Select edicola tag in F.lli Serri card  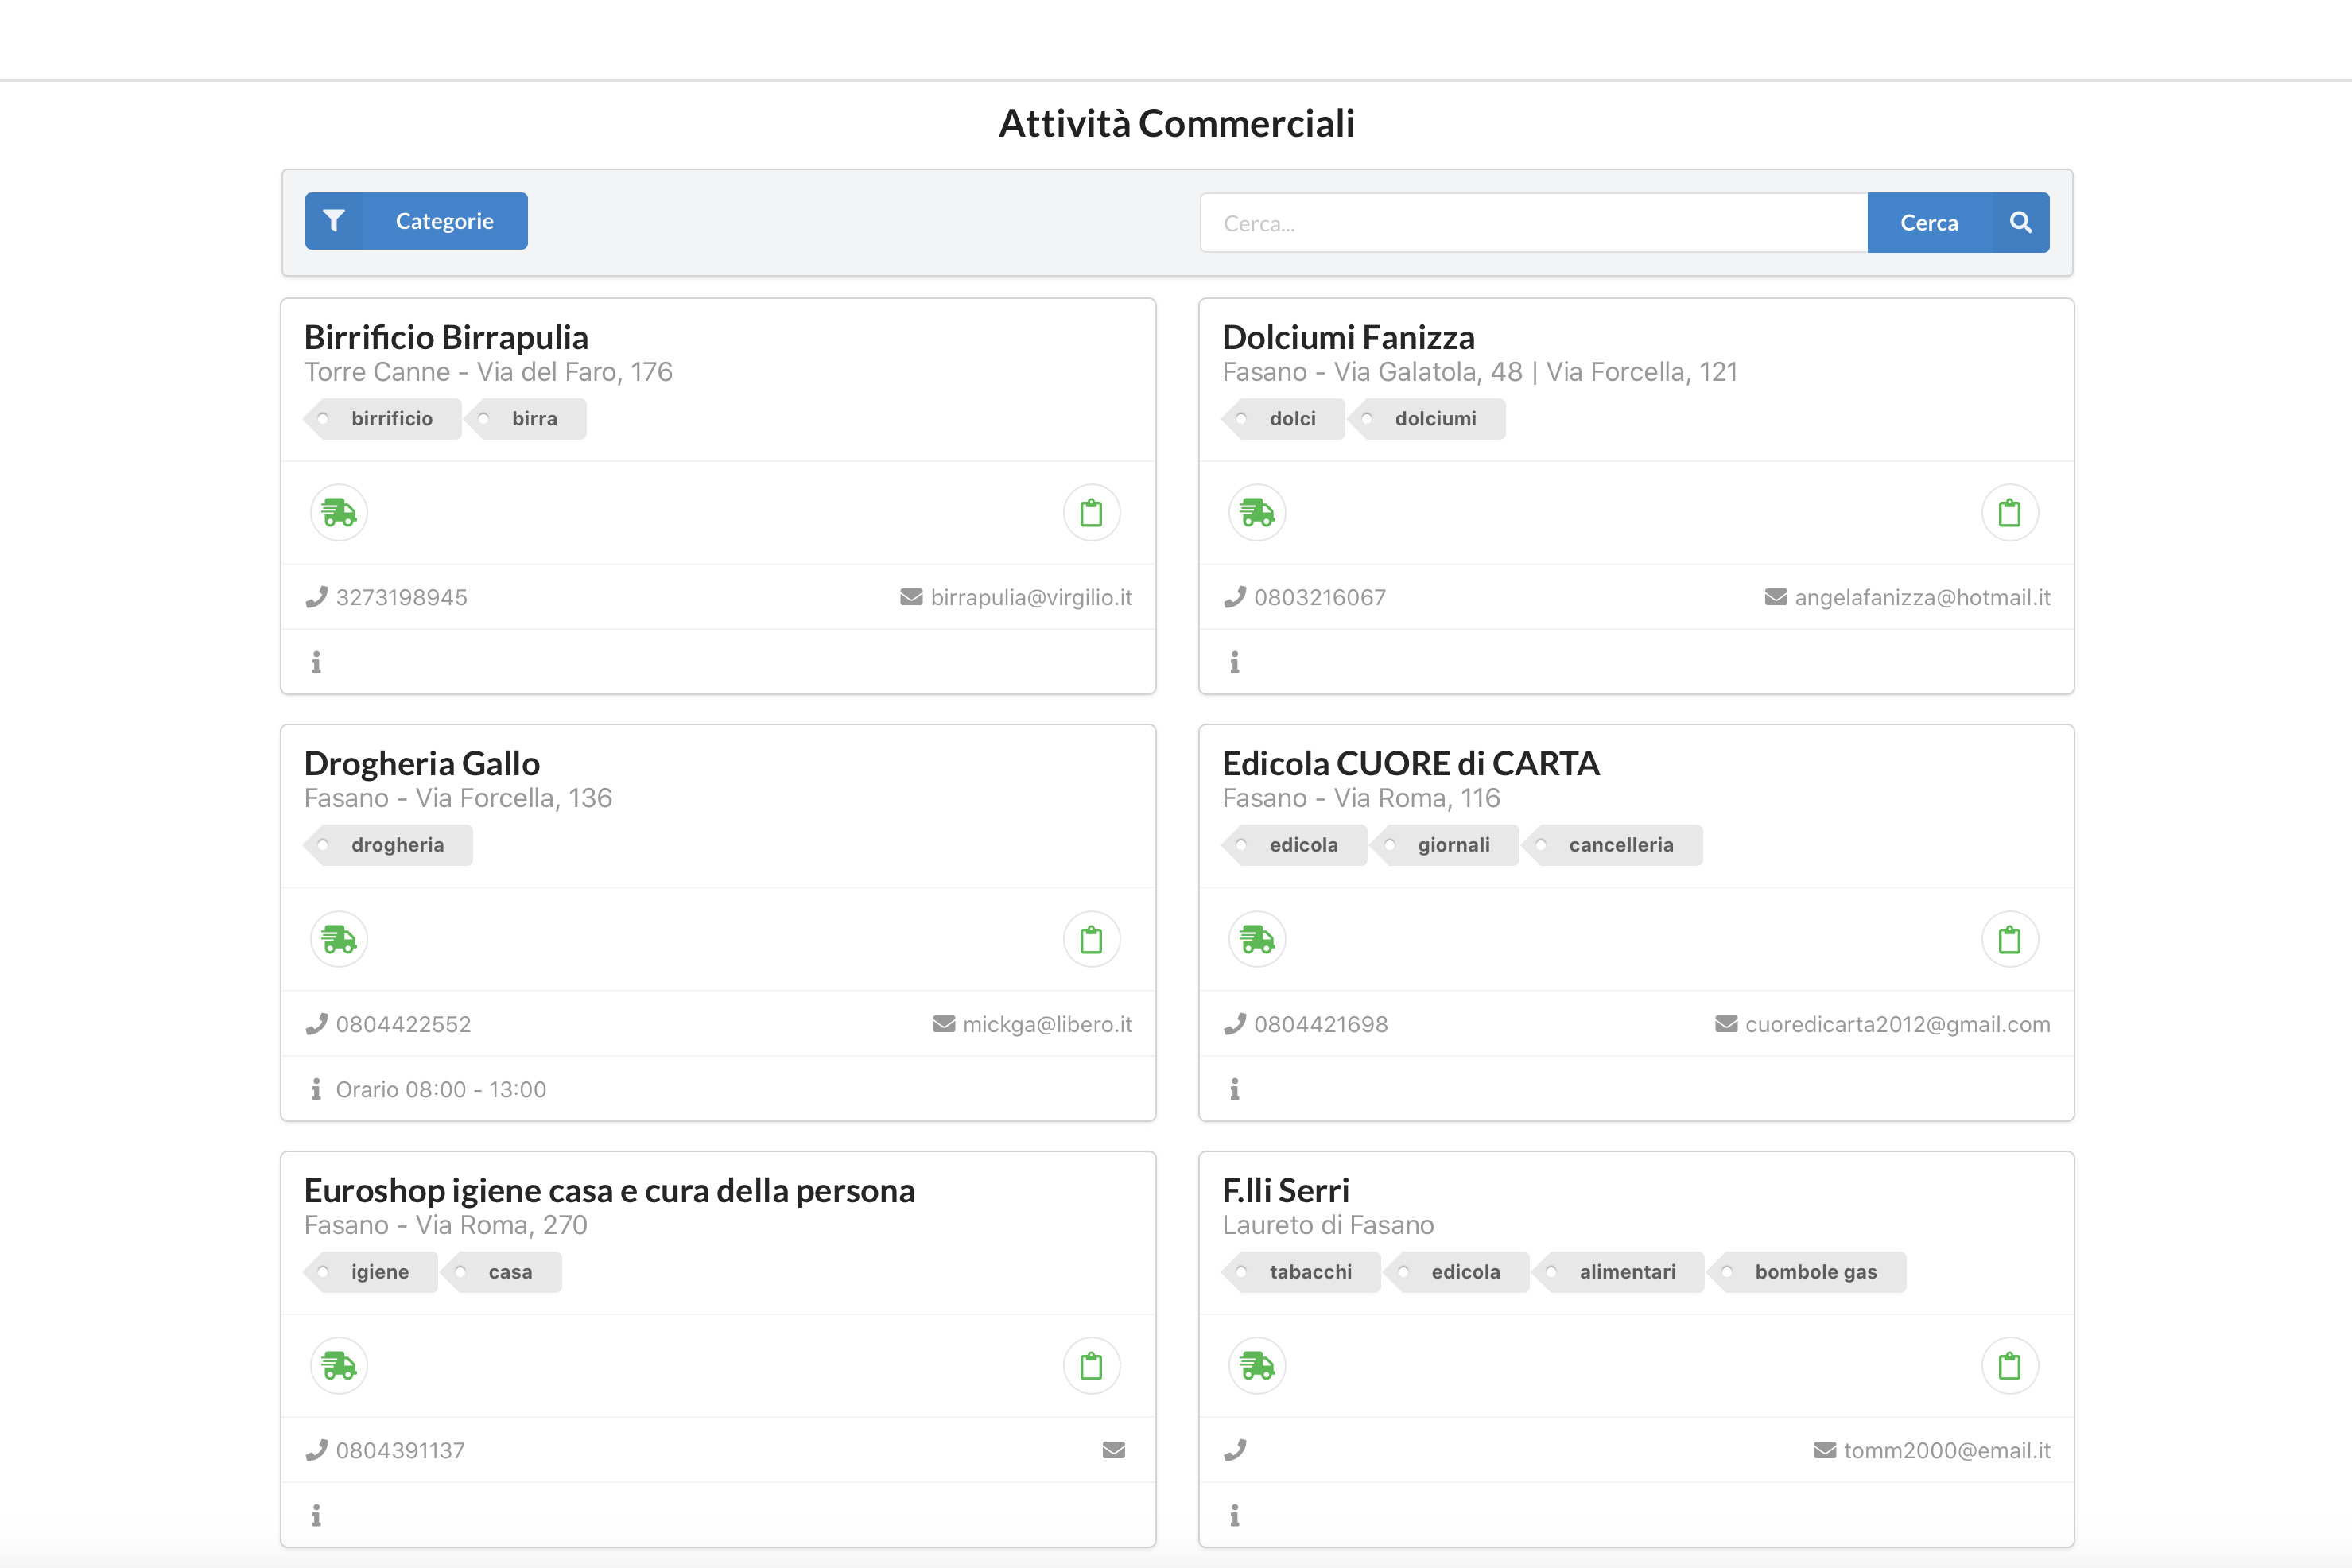(x=1457, y=1272)
